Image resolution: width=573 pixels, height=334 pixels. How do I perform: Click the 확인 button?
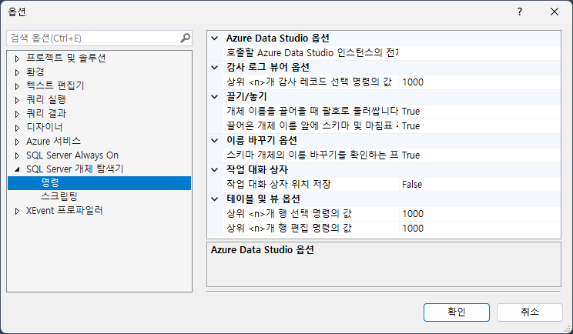tap(457, 312)
